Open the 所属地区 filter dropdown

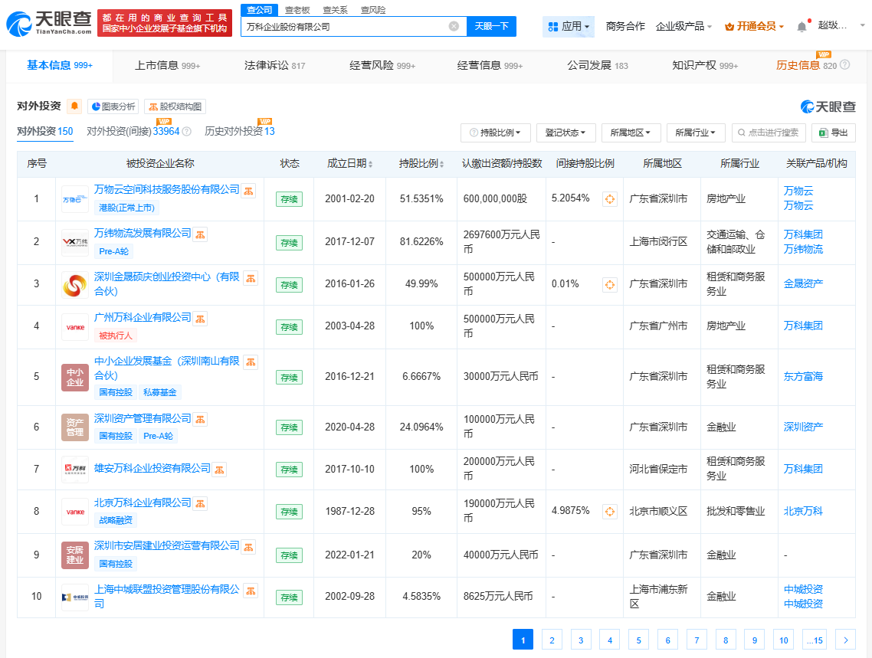[x=631, y=133]
